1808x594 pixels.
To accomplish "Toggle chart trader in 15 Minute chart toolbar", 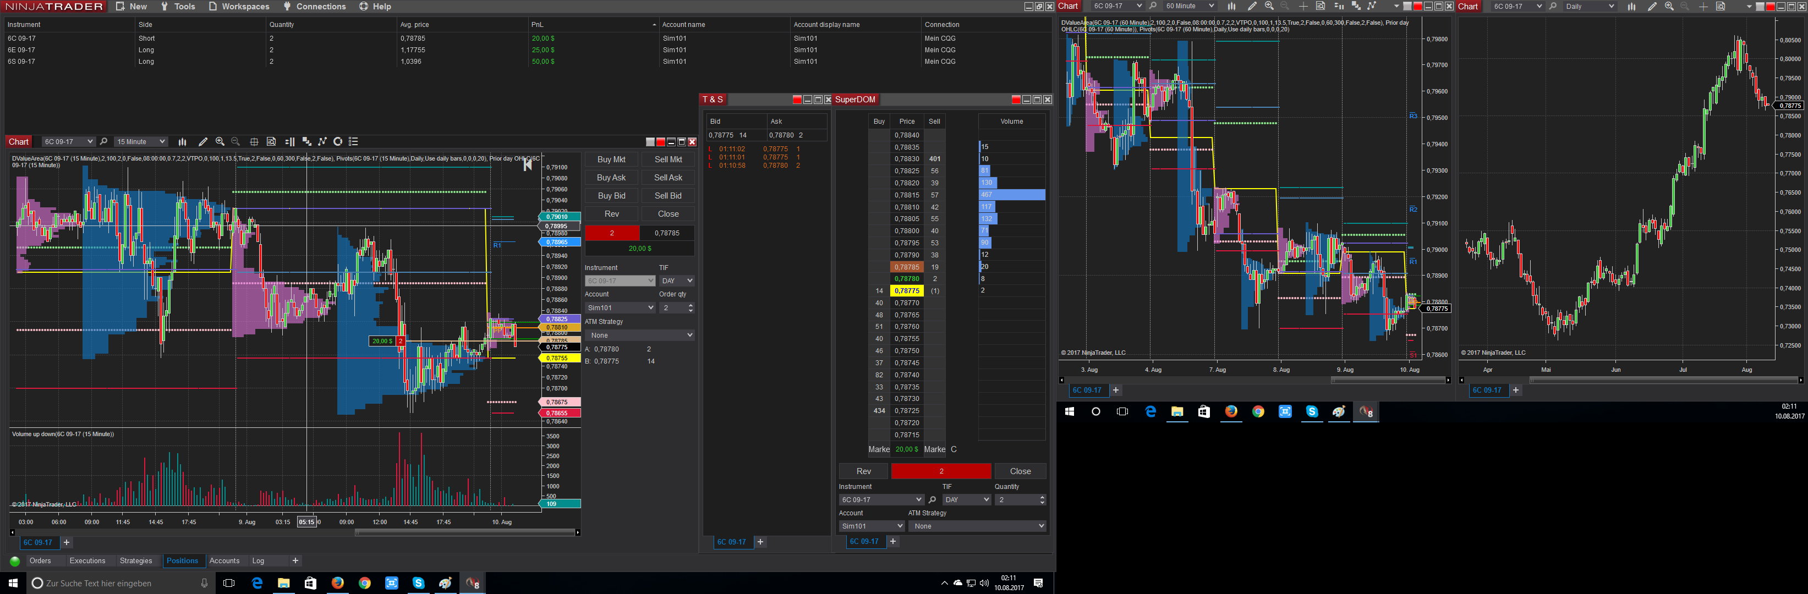I will [x=290, y=142].
